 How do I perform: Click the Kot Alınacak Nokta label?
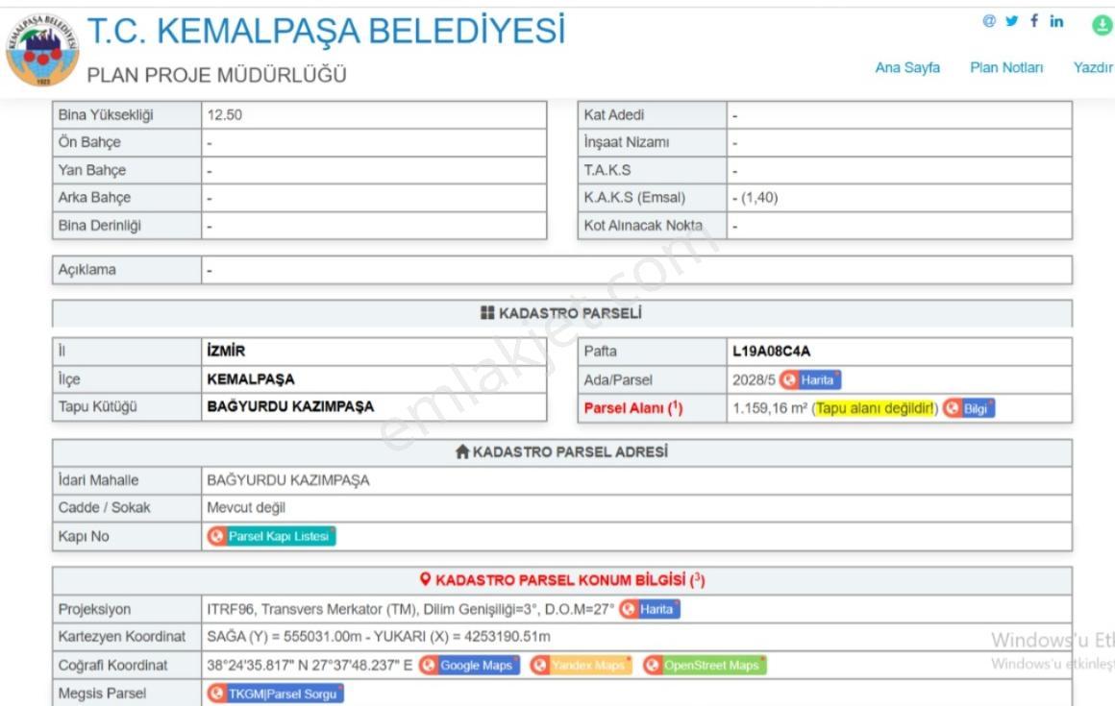643,226
